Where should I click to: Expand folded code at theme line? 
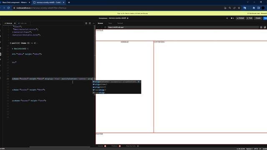tap(10, 43)
